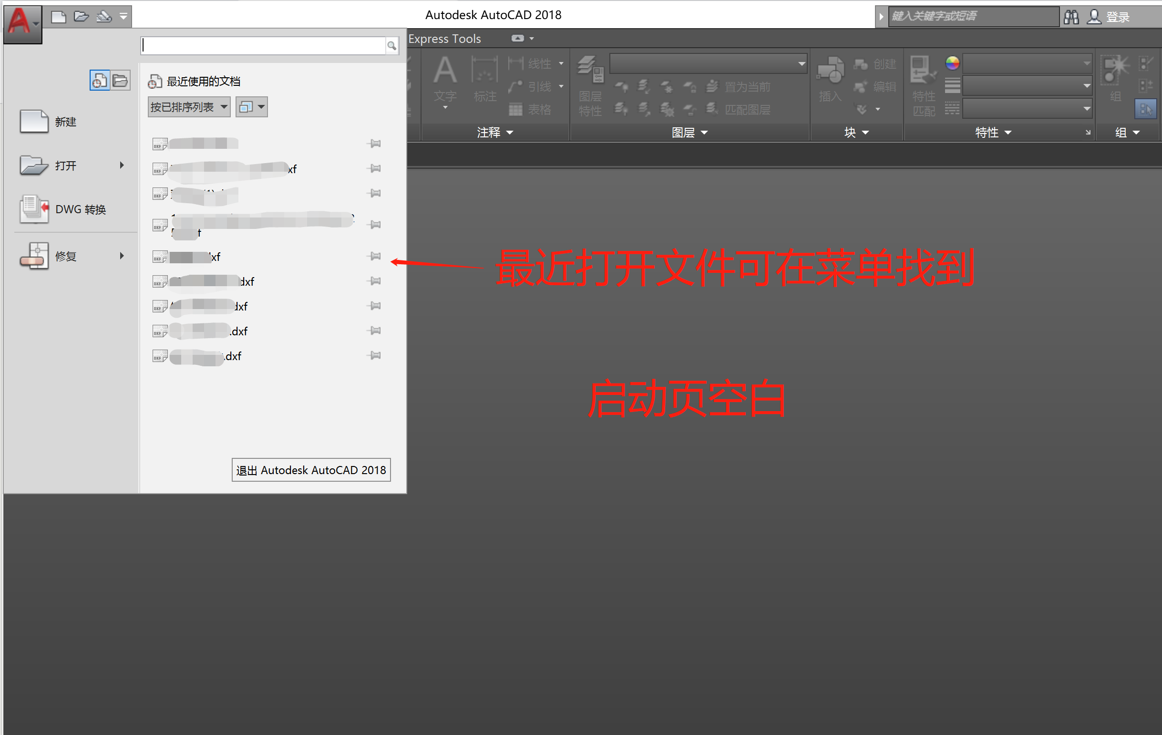Expand the 组 panel title

coord(1127,133)
